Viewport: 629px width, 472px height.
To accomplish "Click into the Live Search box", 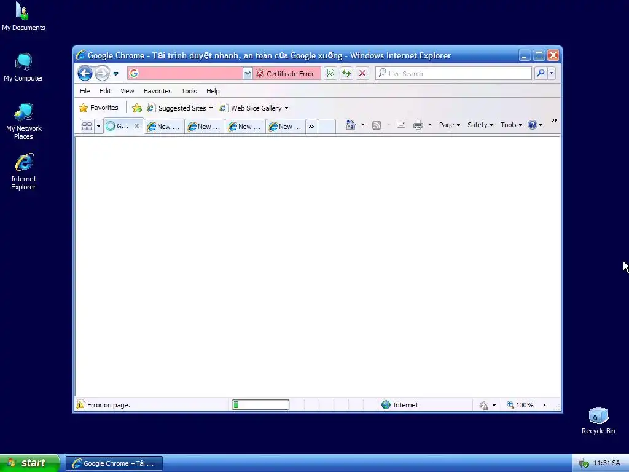I will coord(453,74).
